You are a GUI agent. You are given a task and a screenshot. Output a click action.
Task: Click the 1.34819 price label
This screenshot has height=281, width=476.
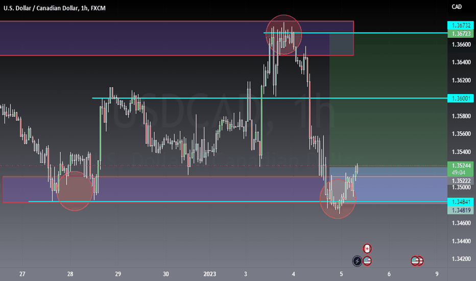461,210
